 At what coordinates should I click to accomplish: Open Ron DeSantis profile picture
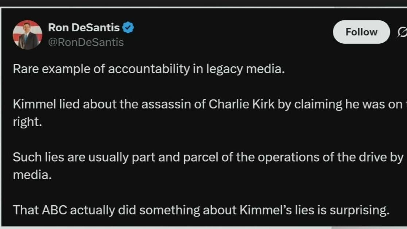pos(27,35)
